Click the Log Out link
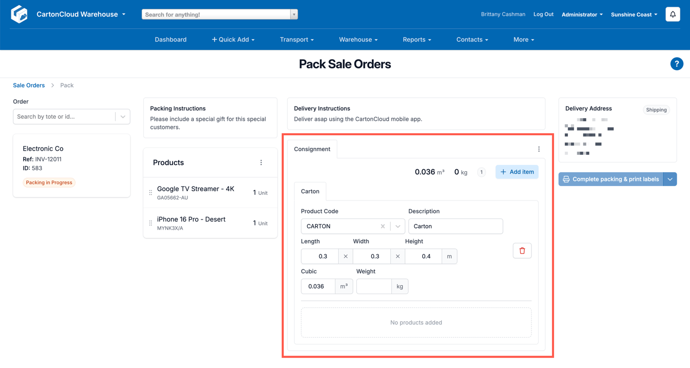 [543, 14]
